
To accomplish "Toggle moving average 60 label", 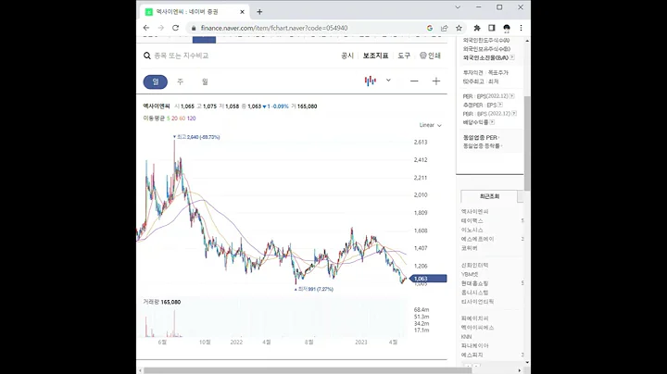I will coord(182,118).
